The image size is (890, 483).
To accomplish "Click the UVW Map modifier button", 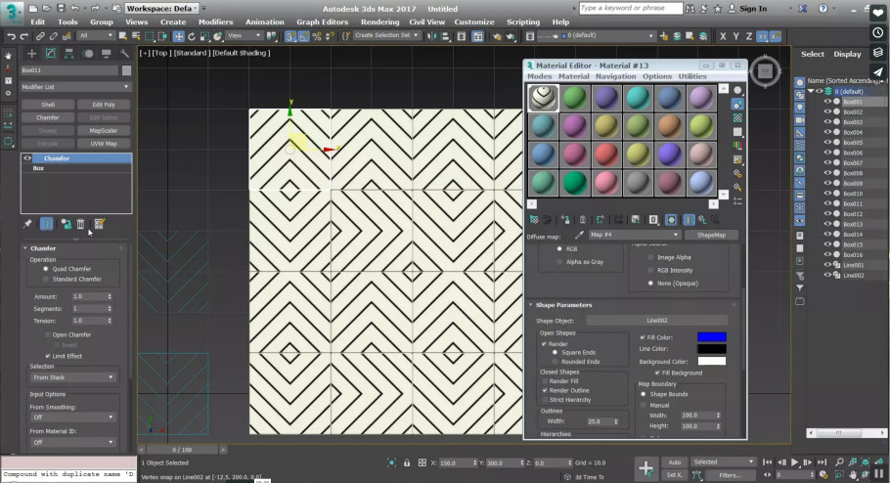I will coord(104,144).
